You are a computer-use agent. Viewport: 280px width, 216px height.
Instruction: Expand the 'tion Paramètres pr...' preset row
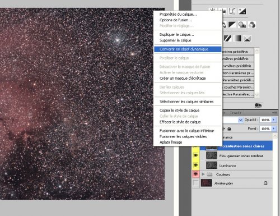[238, 73]
